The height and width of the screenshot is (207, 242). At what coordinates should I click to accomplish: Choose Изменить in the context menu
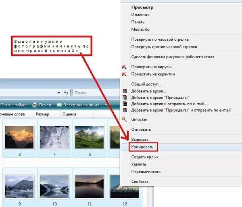pos(140,15)
